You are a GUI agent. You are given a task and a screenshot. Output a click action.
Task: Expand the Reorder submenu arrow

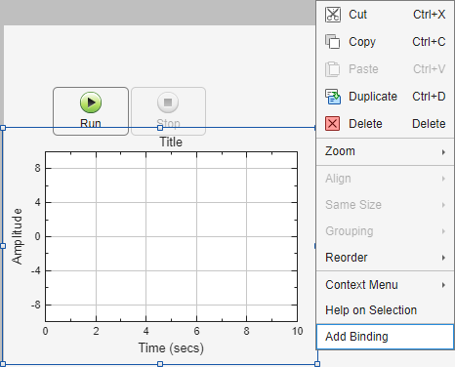443,258
